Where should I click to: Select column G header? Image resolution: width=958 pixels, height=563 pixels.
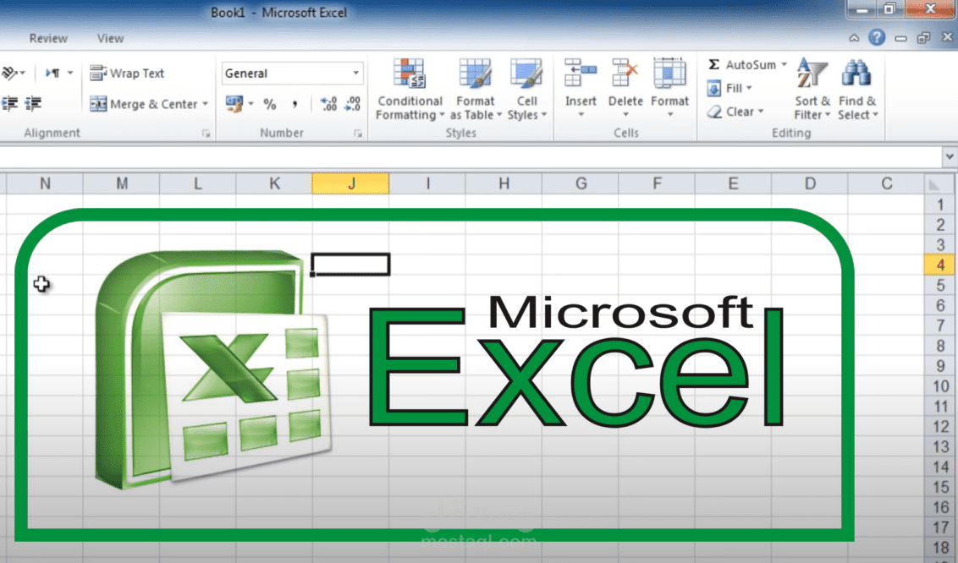click(x=581, y=183)
